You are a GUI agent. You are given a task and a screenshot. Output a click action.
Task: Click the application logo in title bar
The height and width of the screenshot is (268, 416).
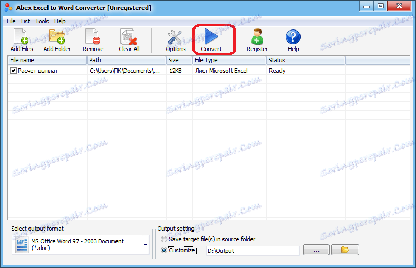pos(8,7)
